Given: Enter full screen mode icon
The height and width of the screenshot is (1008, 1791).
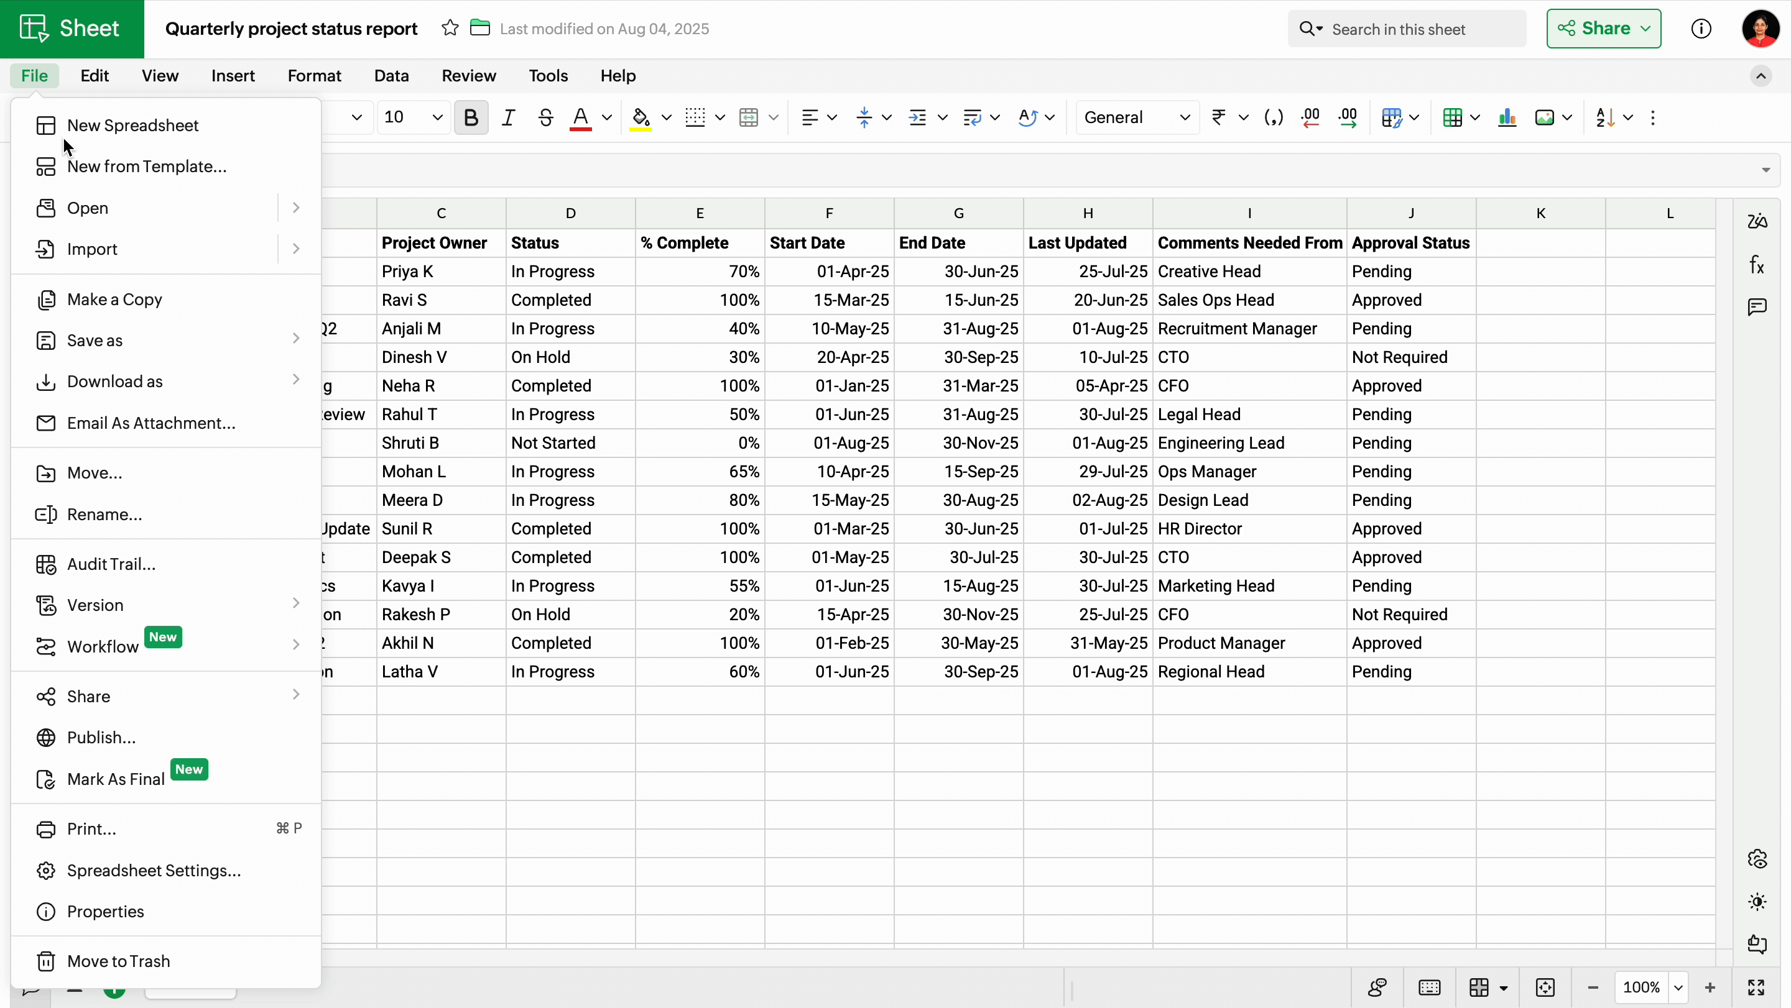Looking at the screenshot, I should [1756, 987].
